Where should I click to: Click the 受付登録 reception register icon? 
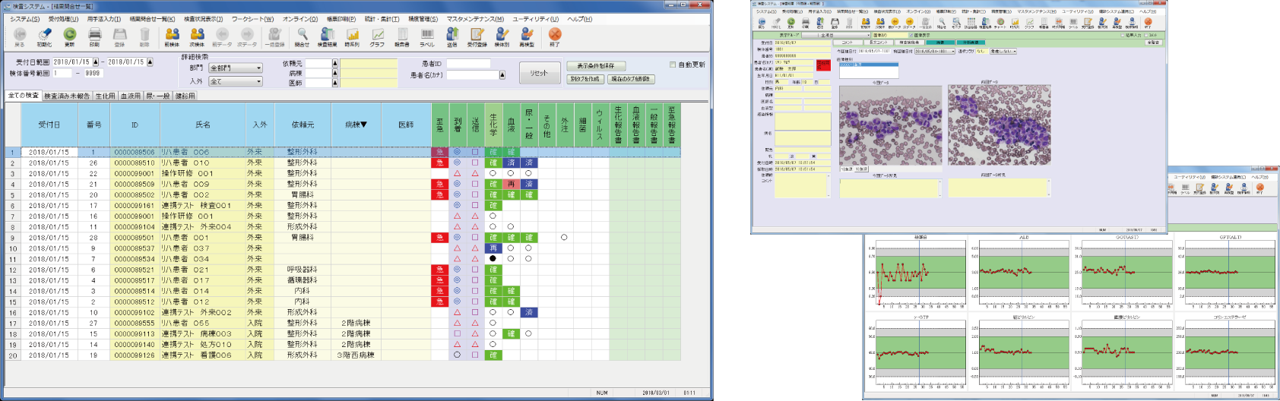477,35
